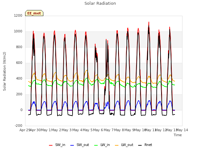
Task: Click the May 4 x-axis tick label
Action: coord(77,130)
